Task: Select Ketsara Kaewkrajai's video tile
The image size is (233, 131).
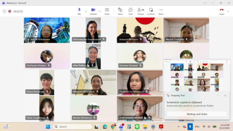Action: tap(47, 83)
